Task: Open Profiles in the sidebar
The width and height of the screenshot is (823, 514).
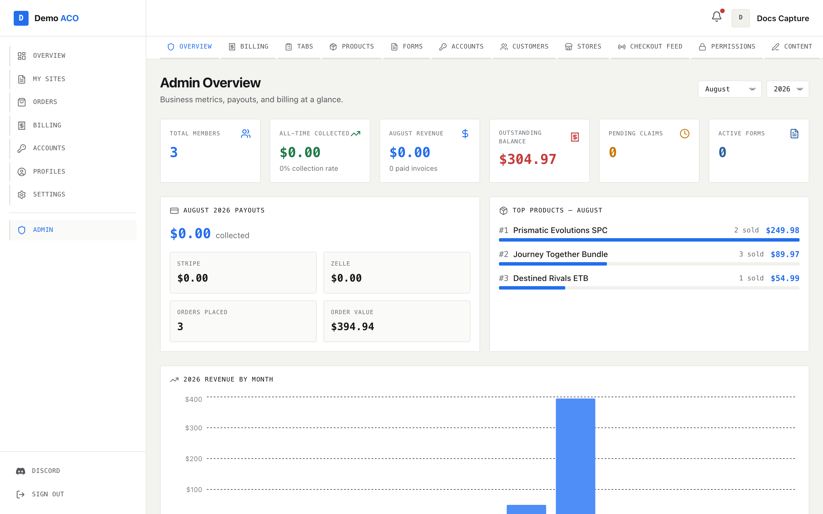Action: click(73, 171)
